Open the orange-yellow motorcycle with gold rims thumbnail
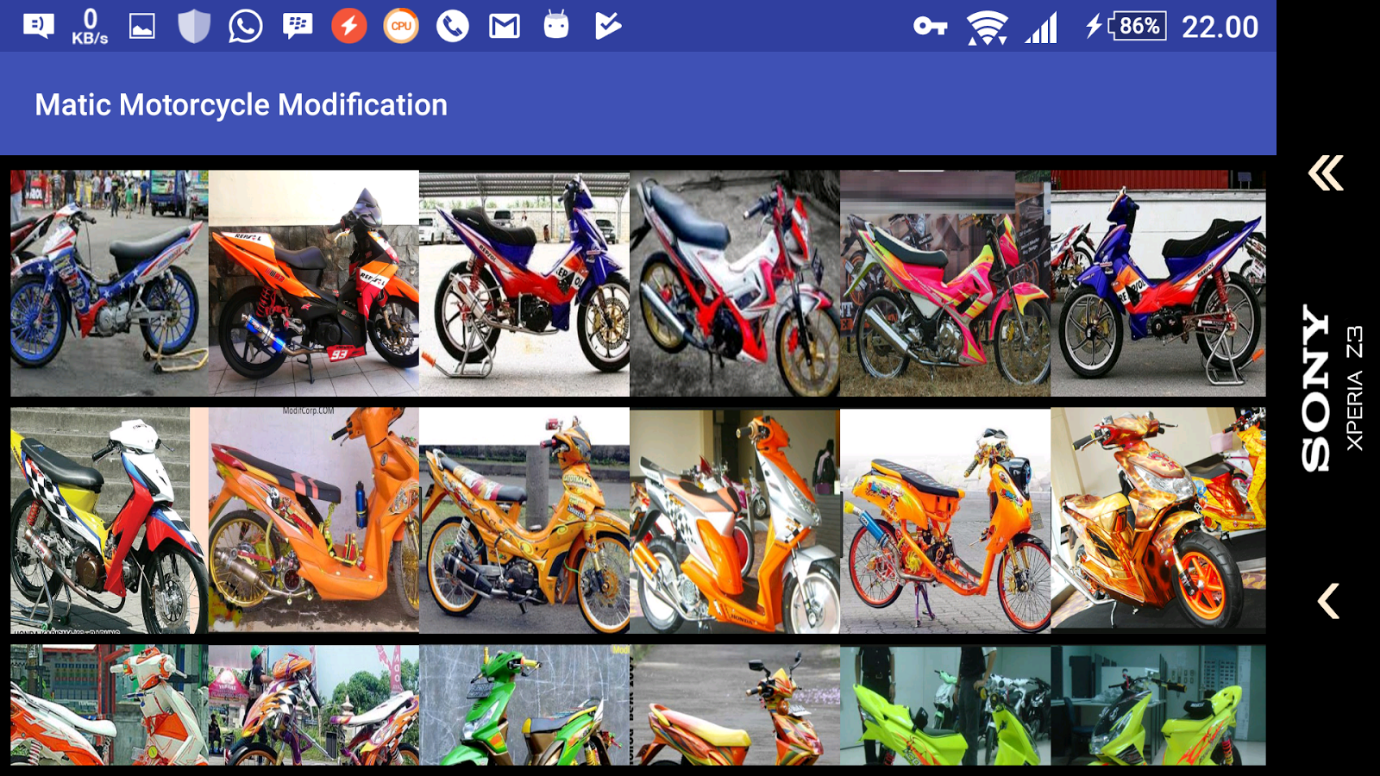 [524, 521]
